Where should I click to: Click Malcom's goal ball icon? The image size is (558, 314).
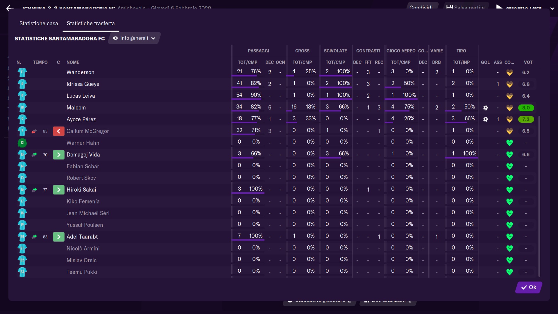coord(485,108)
